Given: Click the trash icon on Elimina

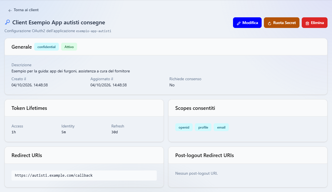Looking at the screenshot, I should 307,23.
